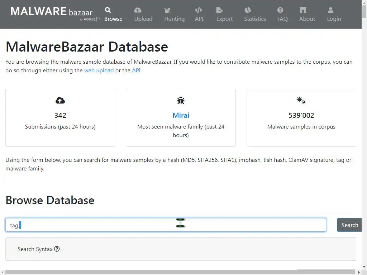The width and height of the screenshot is (367, 275).
Task: Click the Search button
Action: click(x=349, y=225)
